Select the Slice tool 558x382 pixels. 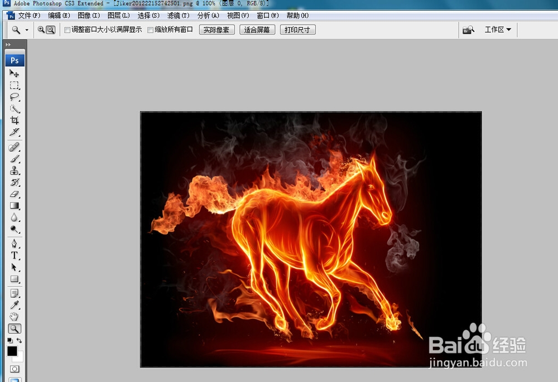click(x=15, y=132)
